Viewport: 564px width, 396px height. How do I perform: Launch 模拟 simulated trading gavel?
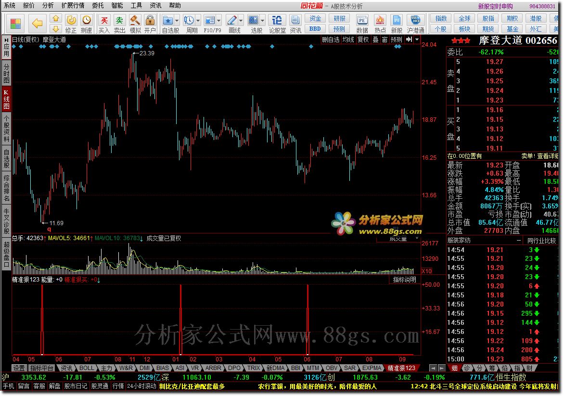pos(135,24)
